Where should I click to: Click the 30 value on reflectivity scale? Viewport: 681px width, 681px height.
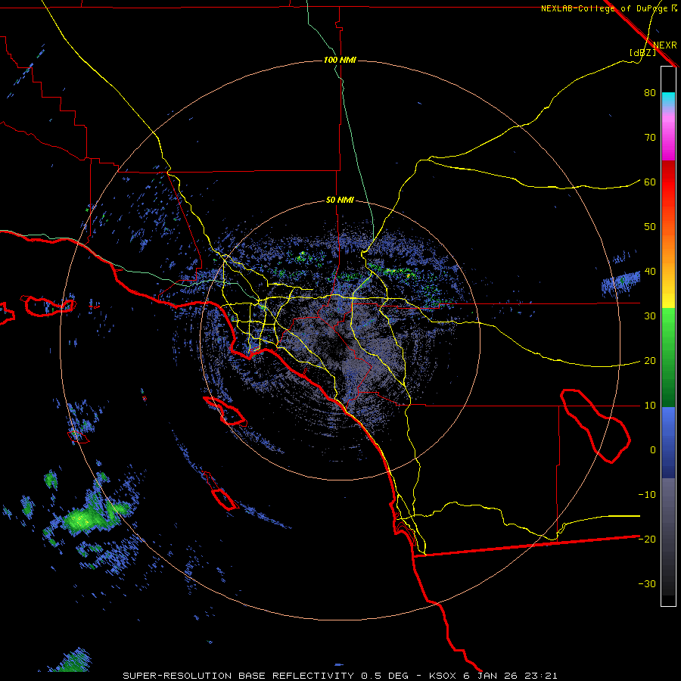[650, 316]
